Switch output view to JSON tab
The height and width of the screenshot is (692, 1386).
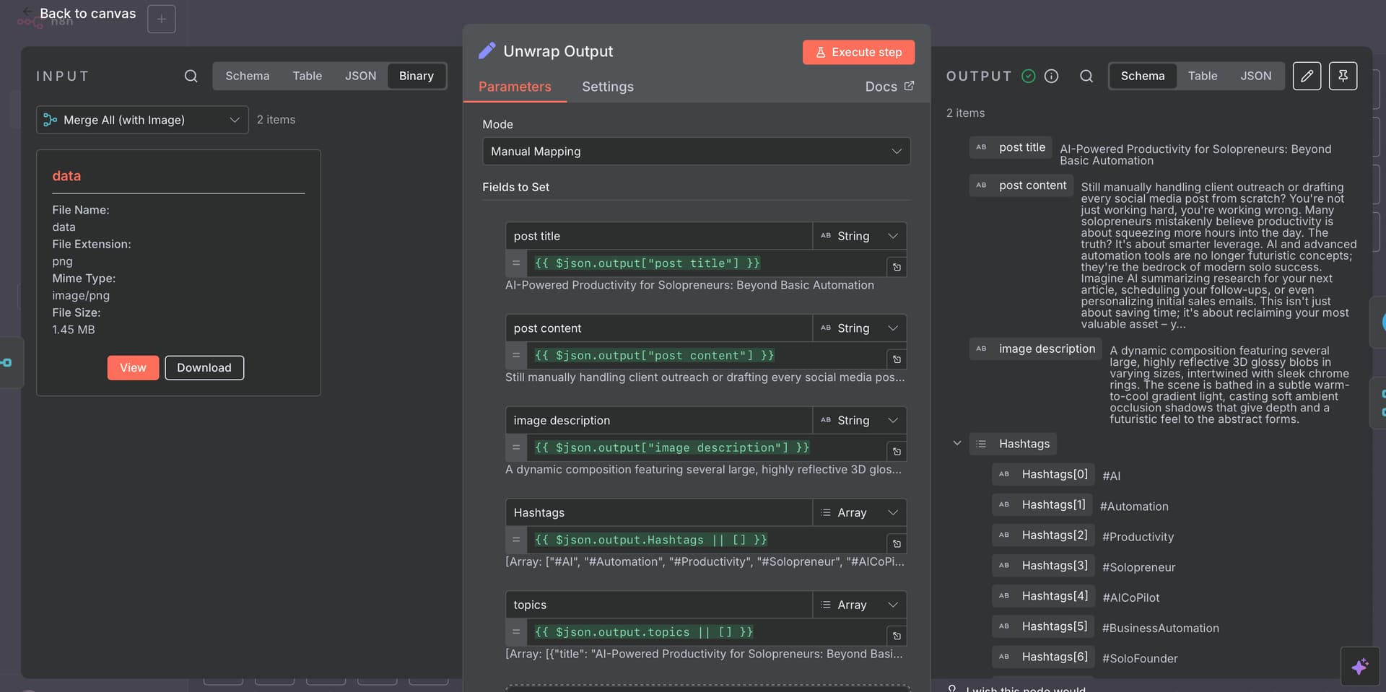click(x=1255, y=76)
